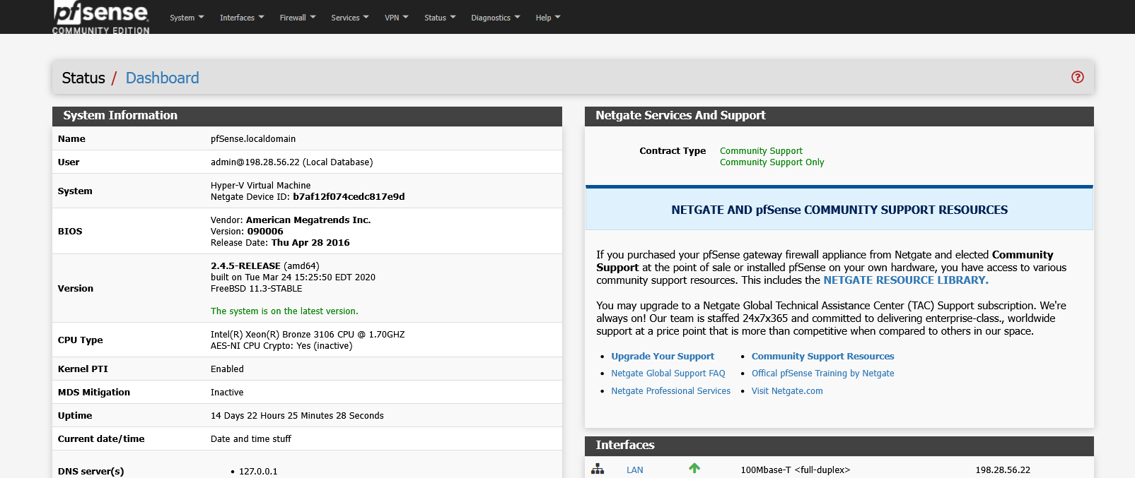Open the NETGATE RESOURCE LIBRARY link
Viewport: 1135px width, 478px height.
point(906,280)
